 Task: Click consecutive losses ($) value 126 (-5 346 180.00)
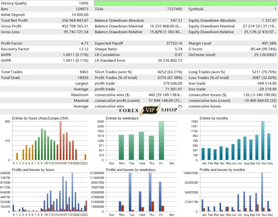point(260,95)
